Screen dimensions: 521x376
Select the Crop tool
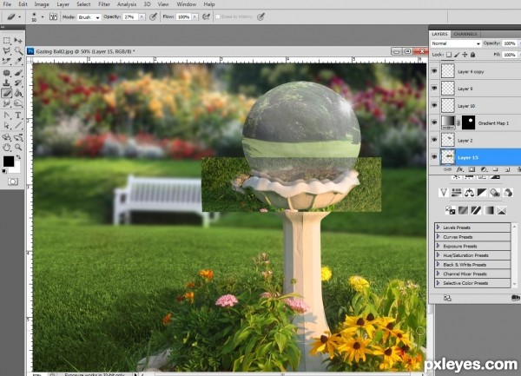pyautogui.click(x=7, y=61)
